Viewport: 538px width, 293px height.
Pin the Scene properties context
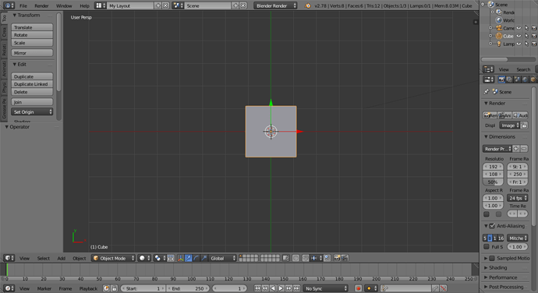coord(487,92)
